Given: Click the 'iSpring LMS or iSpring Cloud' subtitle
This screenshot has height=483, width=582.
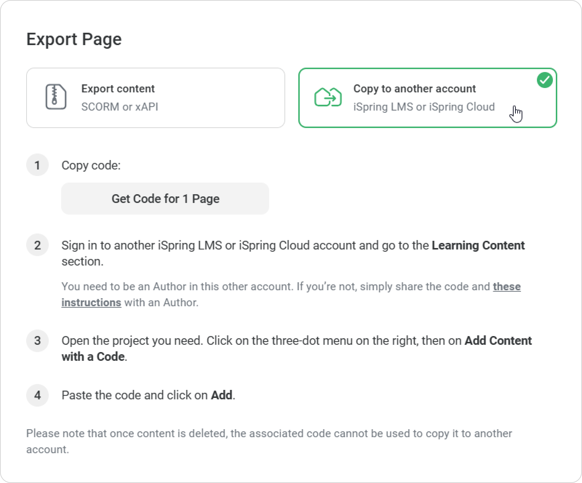Looking at the screenshot, I should click(x=424, y=107).
